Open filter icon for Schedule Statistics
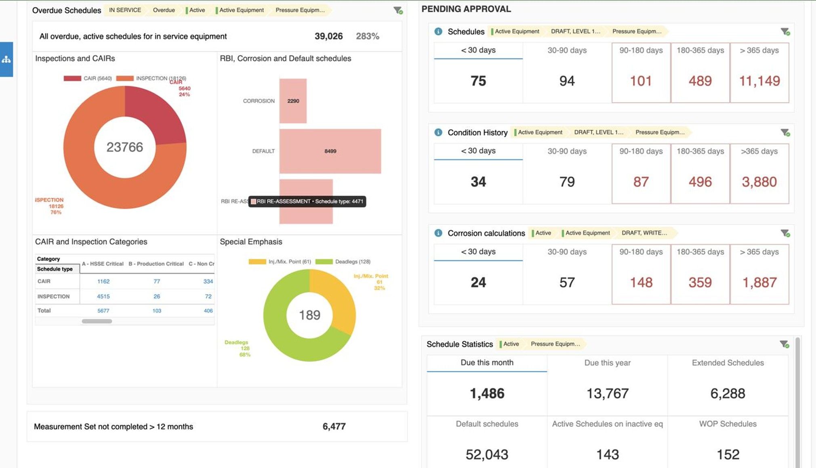 (x=784, y=344)
